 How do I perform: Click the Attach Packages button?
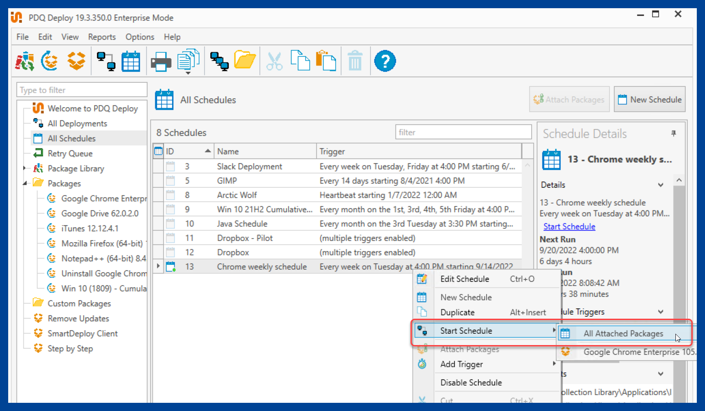click(569, 100)
